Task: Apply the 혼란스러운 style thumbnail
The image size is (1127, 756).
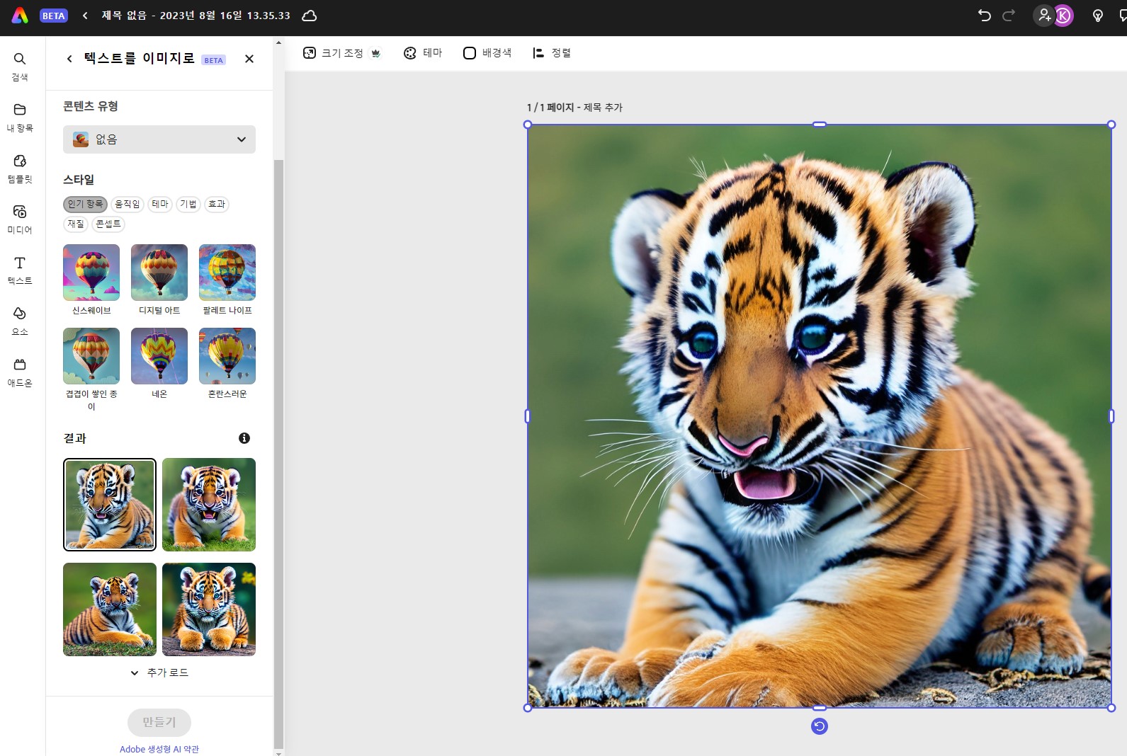Action: tap(227, 356)
